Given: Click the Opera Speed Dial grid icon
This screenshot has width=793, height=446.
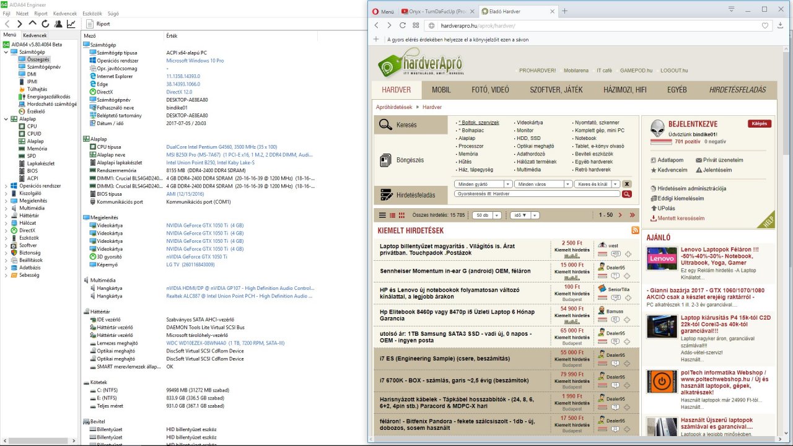Looking at the screenshot, I should point(416,25).
